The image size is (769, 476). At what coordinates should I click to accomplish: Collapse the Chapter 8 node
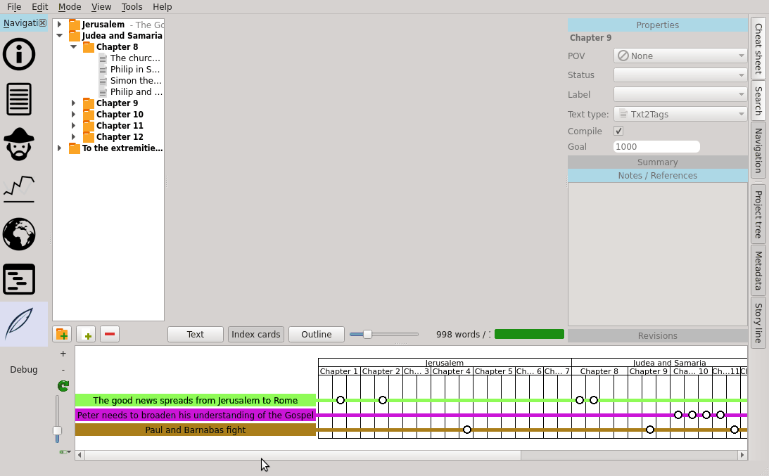coord(74,46)
